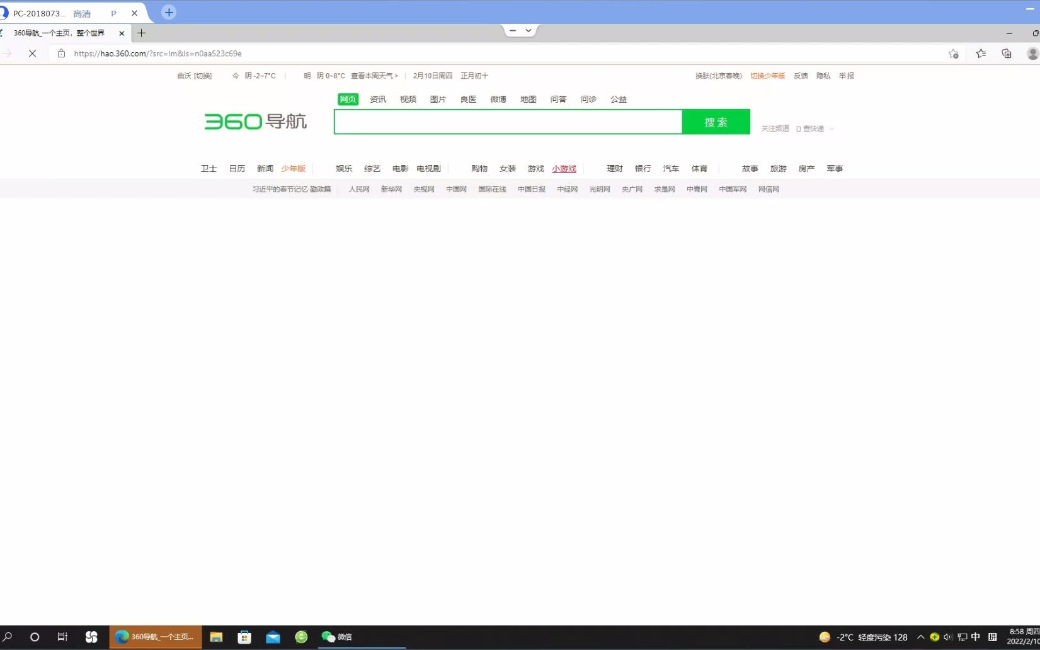1040x650 pixels.
Task: Open the green 360 browser taskbar icon
Action: tap(301, 637)
